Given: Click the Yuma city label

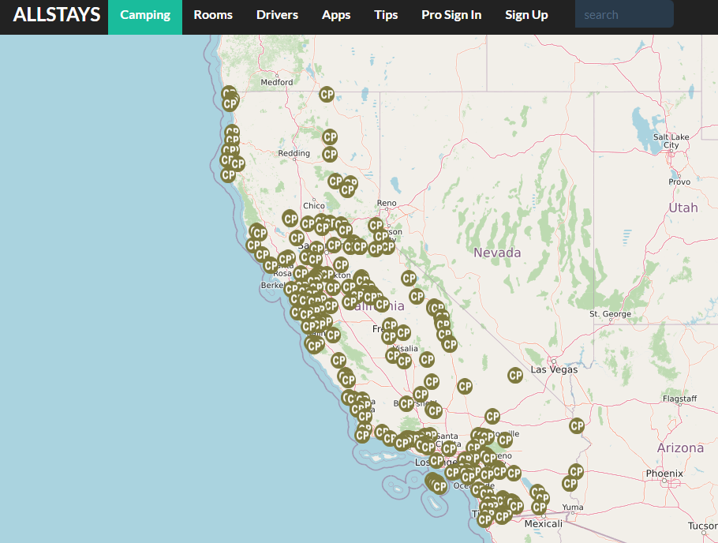Looking at the screenshot, I should (573, 507).
